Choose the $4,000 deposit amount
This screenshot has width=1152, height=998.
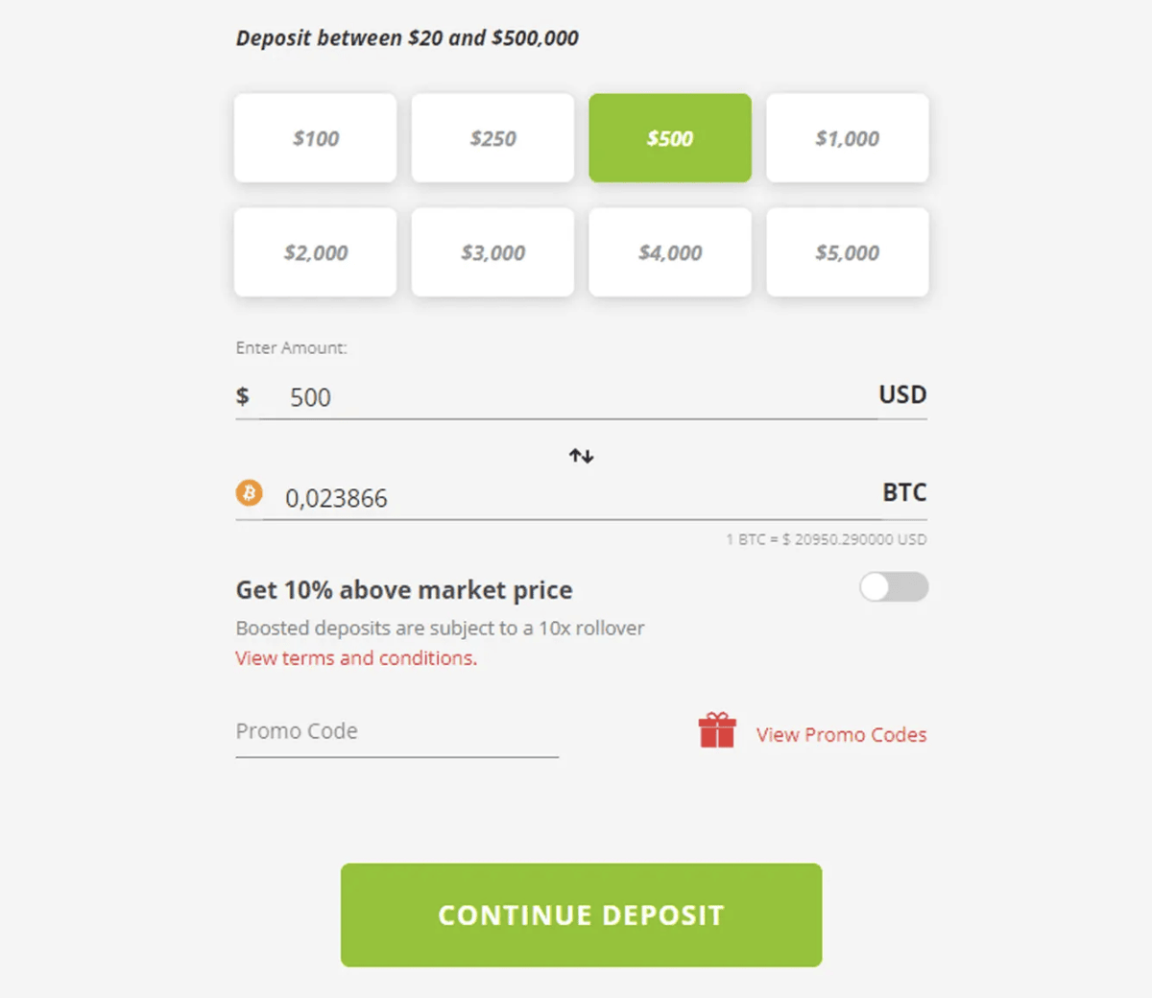pos(669,252)
